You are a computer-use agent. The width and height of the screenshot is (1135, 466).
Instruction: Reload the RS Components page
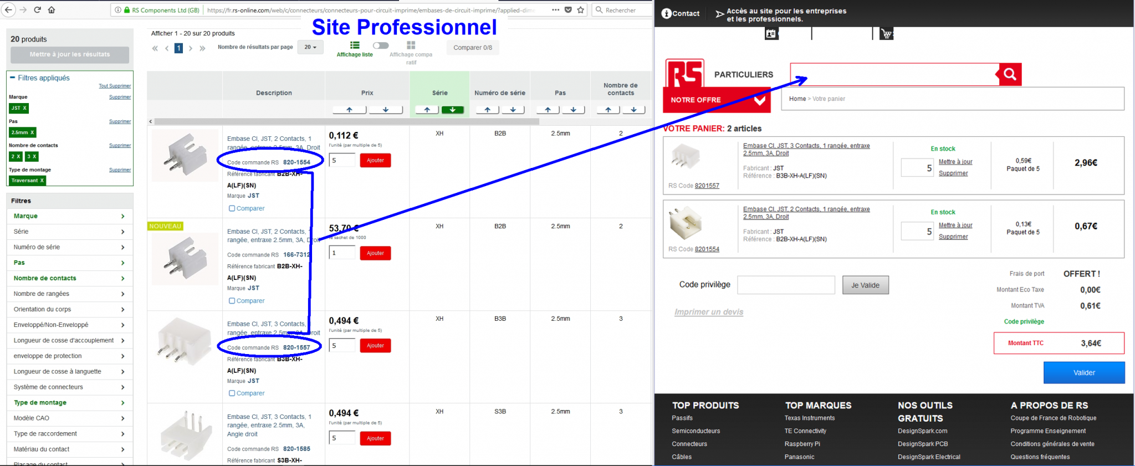pos(37,10)
